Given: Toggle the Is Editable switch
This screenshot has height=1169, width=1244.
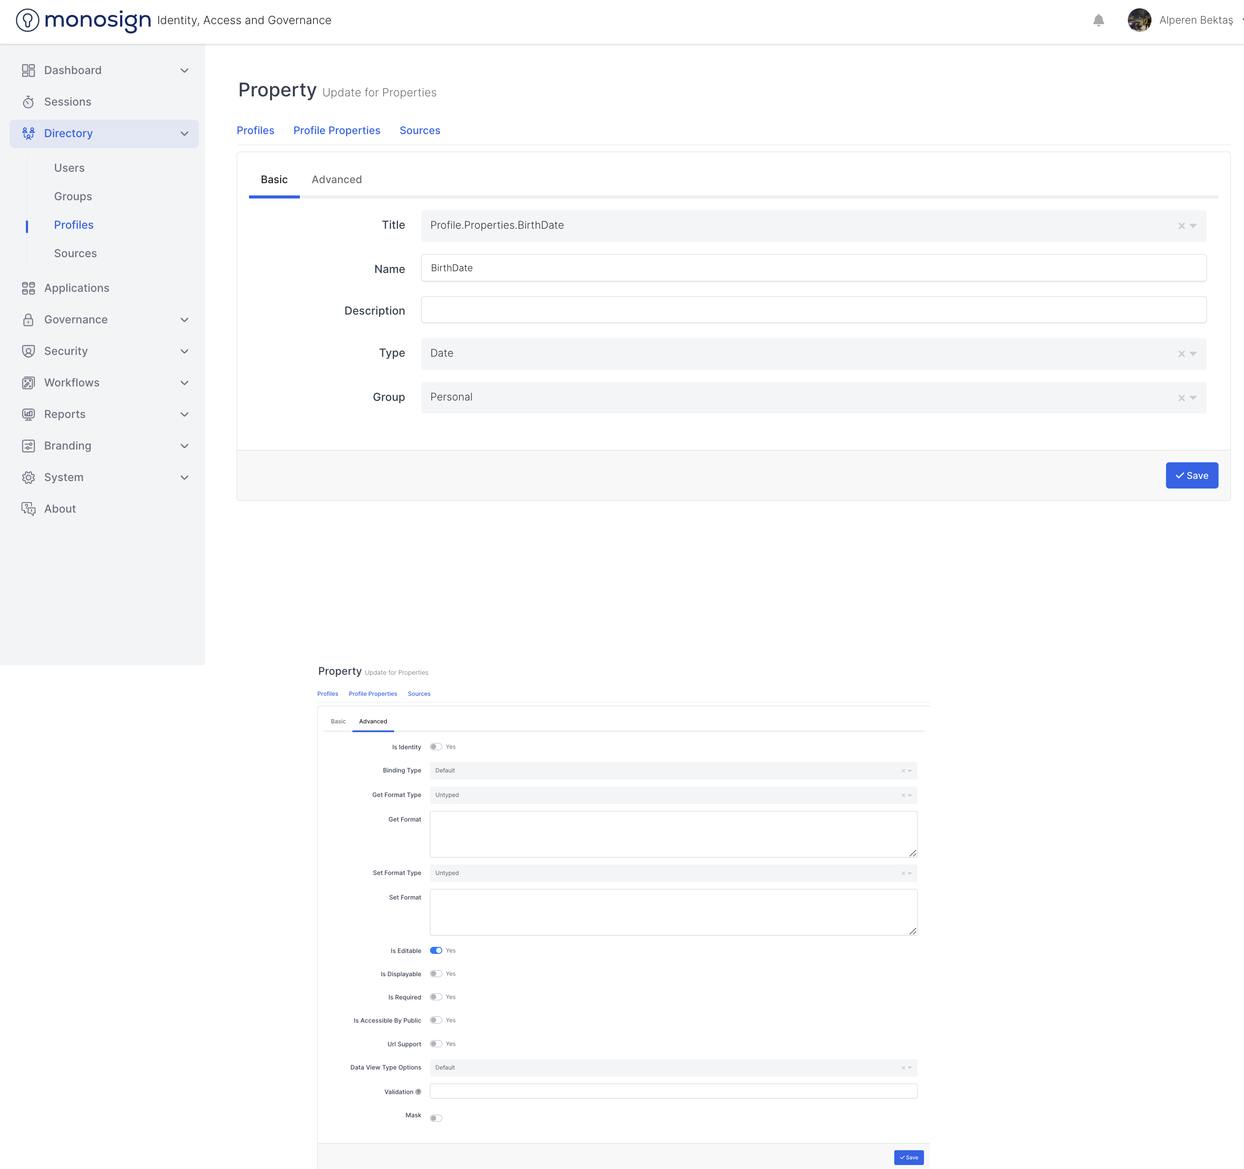Looking at the screenshot, I should pyautogui.click(x=436, y=950).
